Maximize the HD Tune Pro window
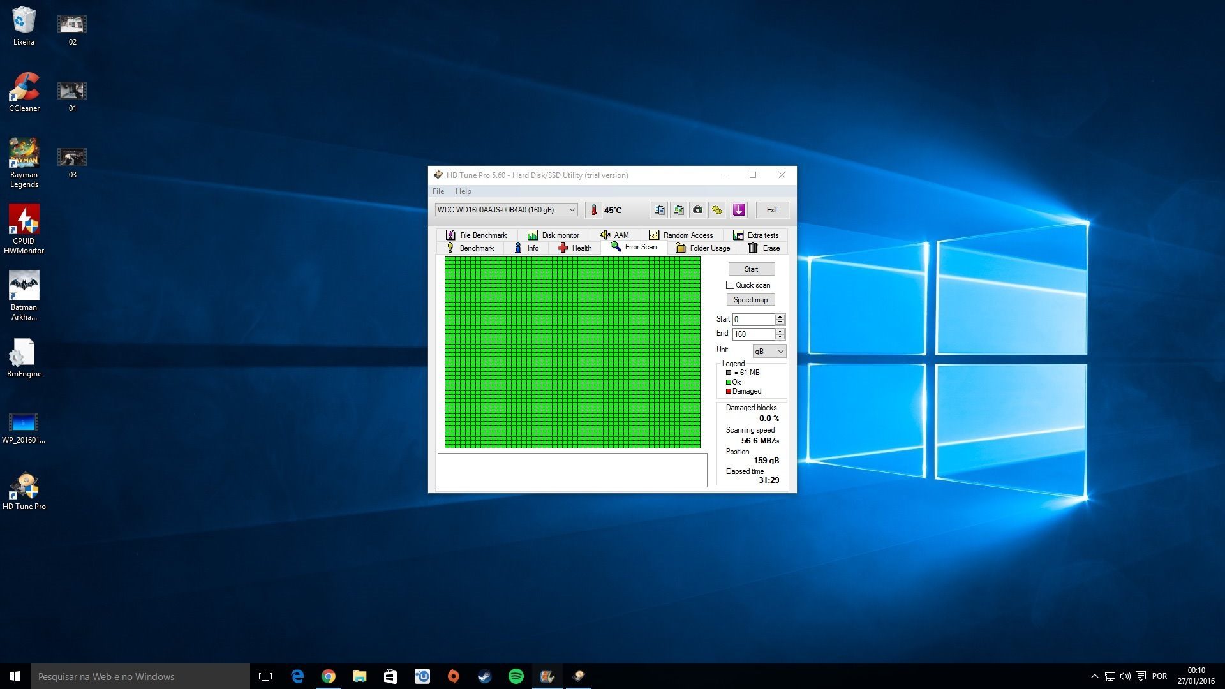Image resolution: width=1225 pixels, height=689 pixels. pyautogui.click(x=753, y=175)
